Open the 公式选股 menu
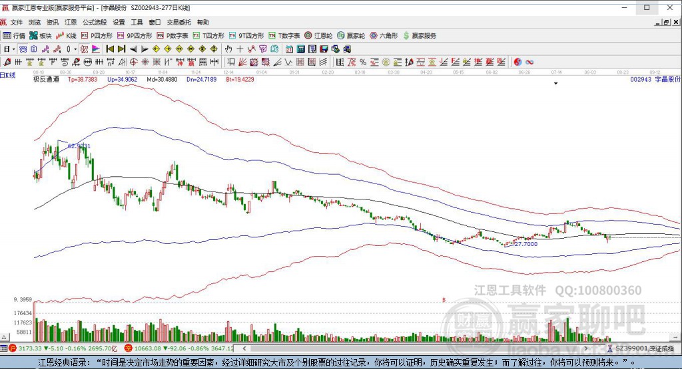682x369 pixels. point(95,22)
